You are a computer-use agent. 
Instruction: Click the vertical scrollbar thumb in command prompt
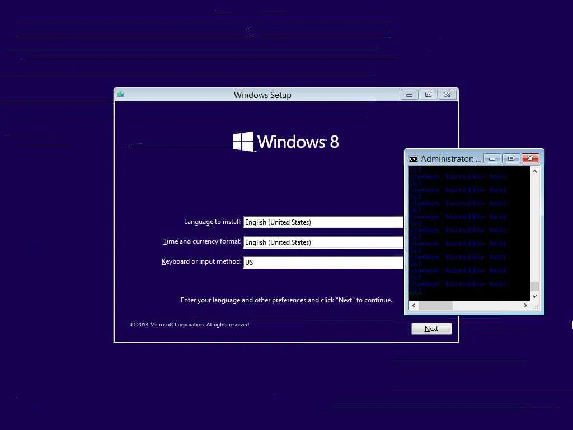(534, 286)
